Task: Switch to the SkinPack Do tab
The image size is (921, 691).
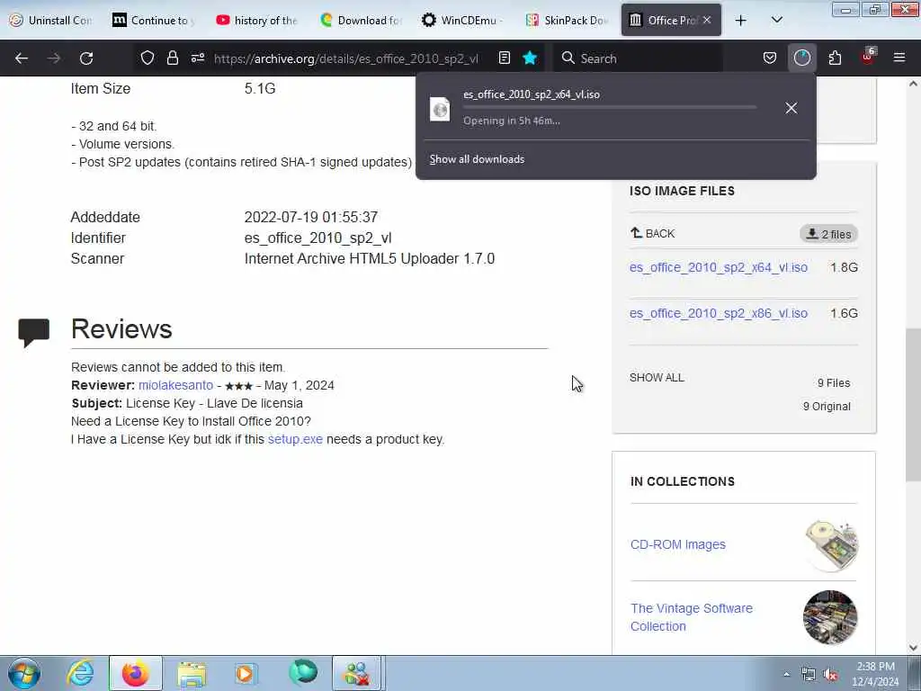Action: [x=568, y=20]
